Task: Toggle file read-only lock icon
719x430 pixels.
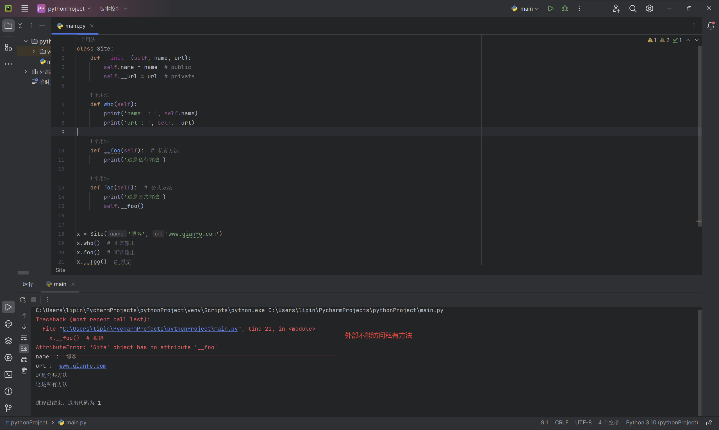Action: click(709, 422)
